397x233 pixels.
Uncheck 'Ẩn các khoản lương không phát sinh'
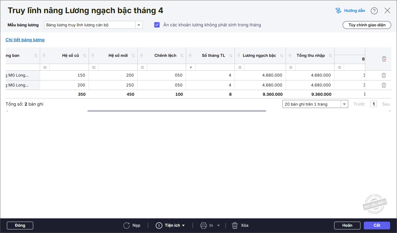pyautogui.click(x=157, y=25)
